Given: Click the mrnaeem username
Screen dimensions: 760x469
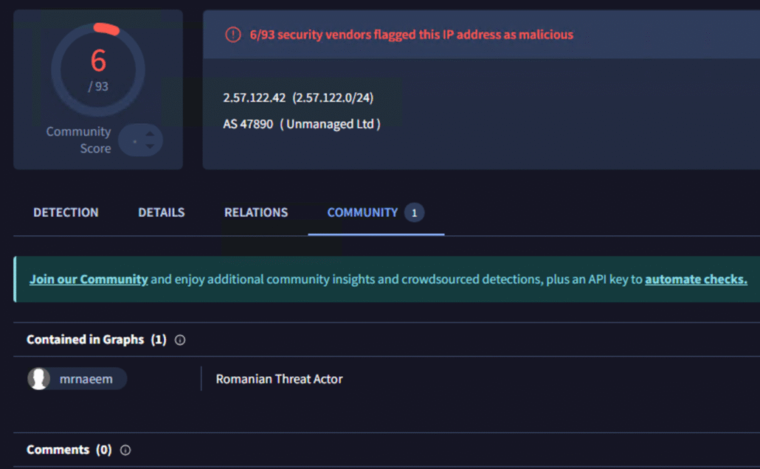Looking at the screenshot, I should tap(86, 379).
